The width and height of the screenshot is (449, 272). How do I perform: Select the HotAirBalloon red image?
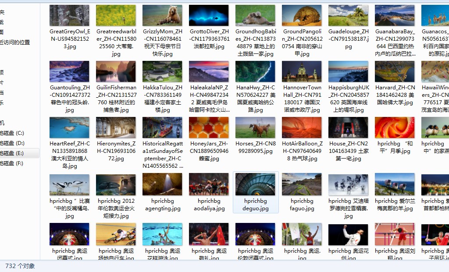[302, 127]
